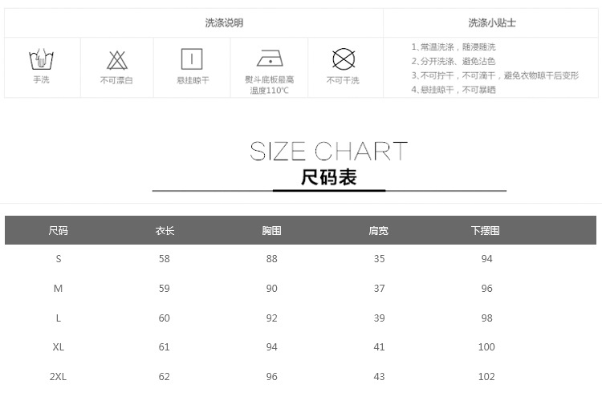Image resolution: width=602 pixels, height=417 pixels.
Task: Select the 洗涤小贴士 header
Action: click(492, 22)
